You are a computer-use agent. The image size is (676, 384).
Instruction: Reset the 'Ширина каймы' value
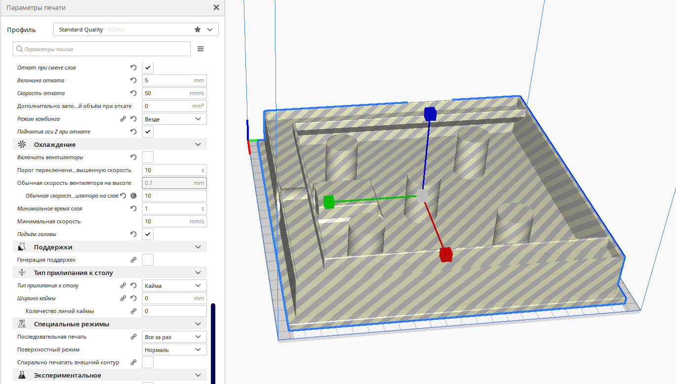[x=133, y=298]
